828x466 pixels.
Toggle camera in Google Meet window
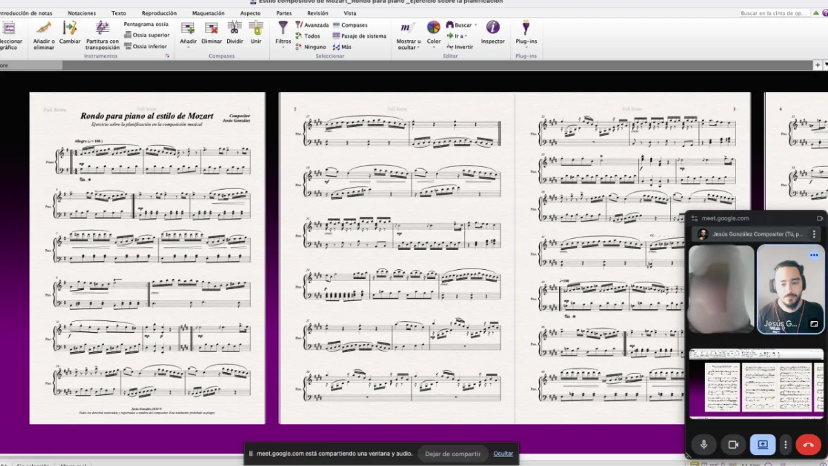[x=733, y=445]
